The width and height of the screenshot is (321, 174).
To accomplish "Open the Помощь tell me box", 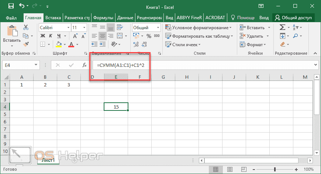I will 242,18.
